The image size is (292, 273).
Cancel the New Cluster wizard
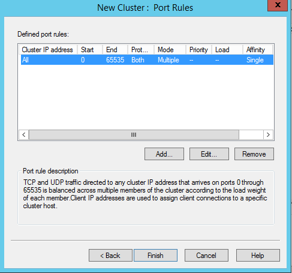(206, 256)
